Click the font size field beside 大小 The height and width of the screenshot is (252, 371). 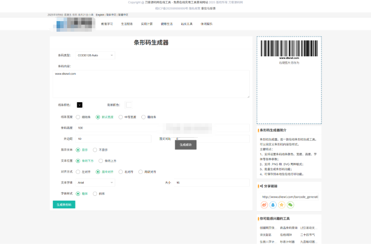tap(212, 183)
